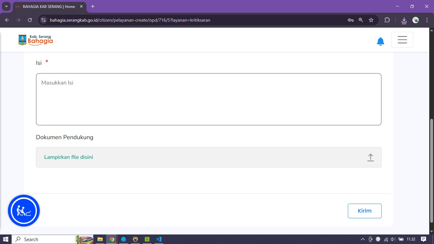
Task: Click the upload arrow icon in Dokumen Pendukung
Action: pos(370,157)
